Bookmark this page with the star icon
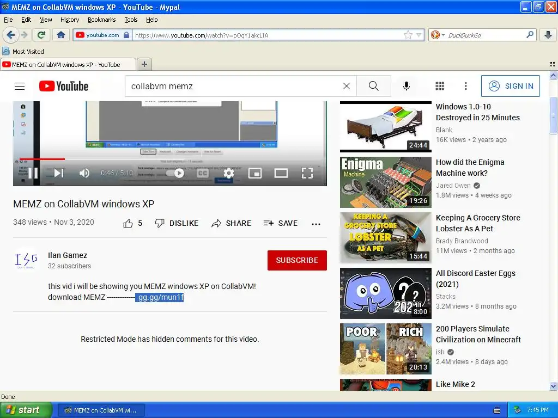The image size is (558, 418). tap(408, 35)
